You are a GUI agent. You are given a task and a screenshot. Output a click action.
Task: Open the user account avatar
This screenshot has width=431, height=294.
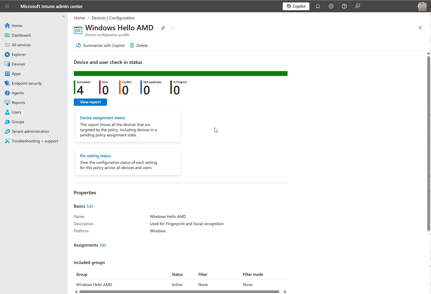coord(422,6)
